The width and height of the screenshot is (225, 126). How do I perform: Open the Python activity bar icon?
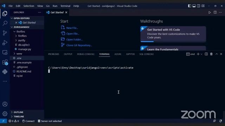click(5, 71)
